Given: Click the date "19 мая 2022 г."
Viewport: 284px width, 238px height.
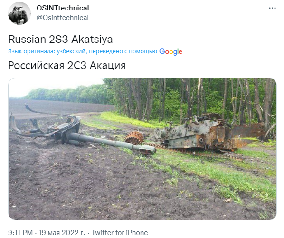Looking at the screenshot, I should pos(62,233).
